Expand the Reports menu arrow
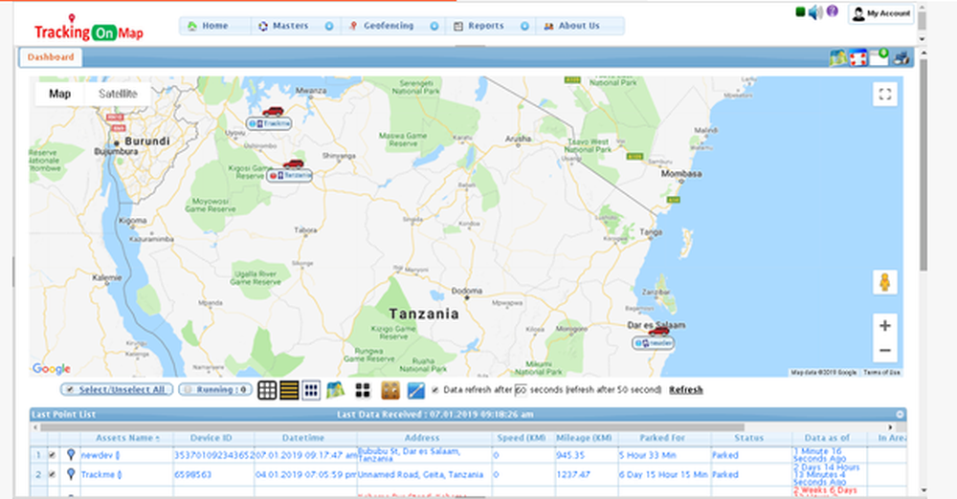Image resolution: width=957 pixels, height=499 pixels. (x=524, y=26)
